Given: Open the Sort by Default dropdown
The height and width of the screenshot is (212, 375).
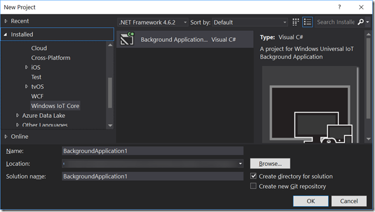Looking at the screenshot, I should point(250,23).
